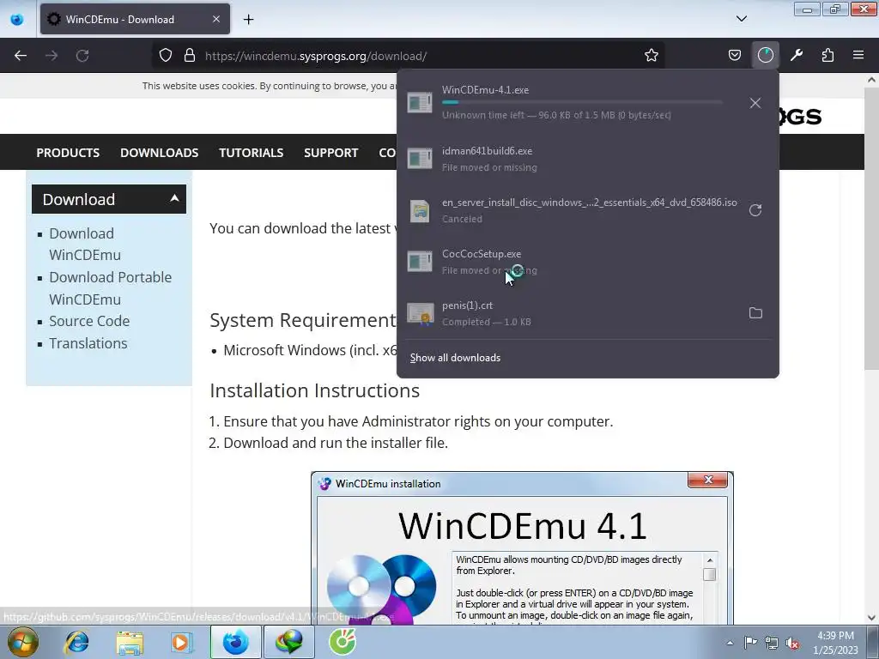Image resolution: width=879 pixels, height=659 pixels.
Task: Click the Action Center flag icon
Action: [750, 643]
